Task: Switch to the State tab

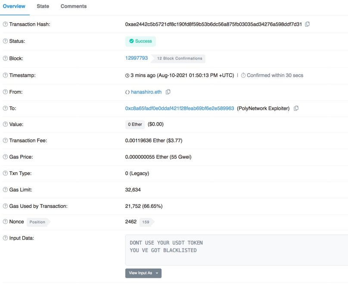Action: tap(43, 6)
